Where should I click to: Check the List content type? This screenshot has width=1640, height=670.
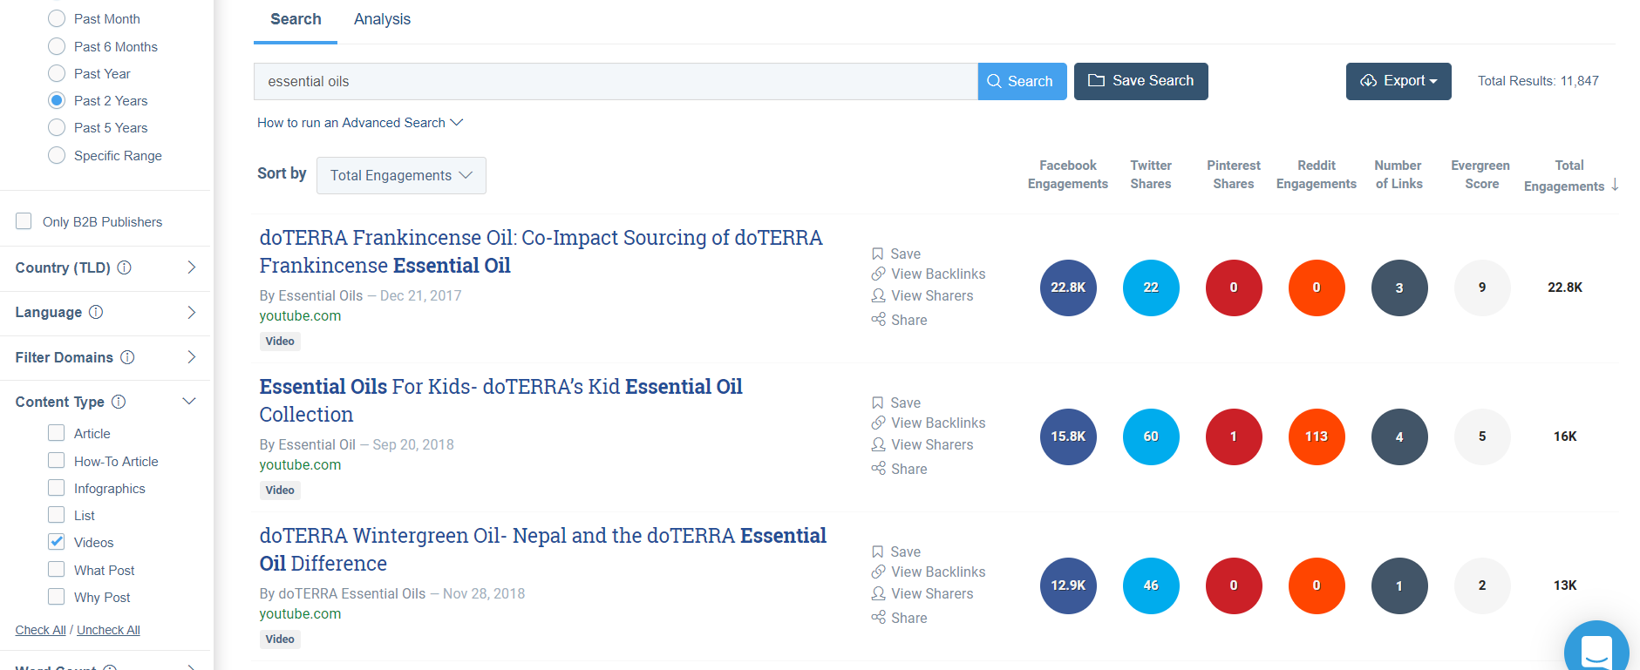pos(56,515)
